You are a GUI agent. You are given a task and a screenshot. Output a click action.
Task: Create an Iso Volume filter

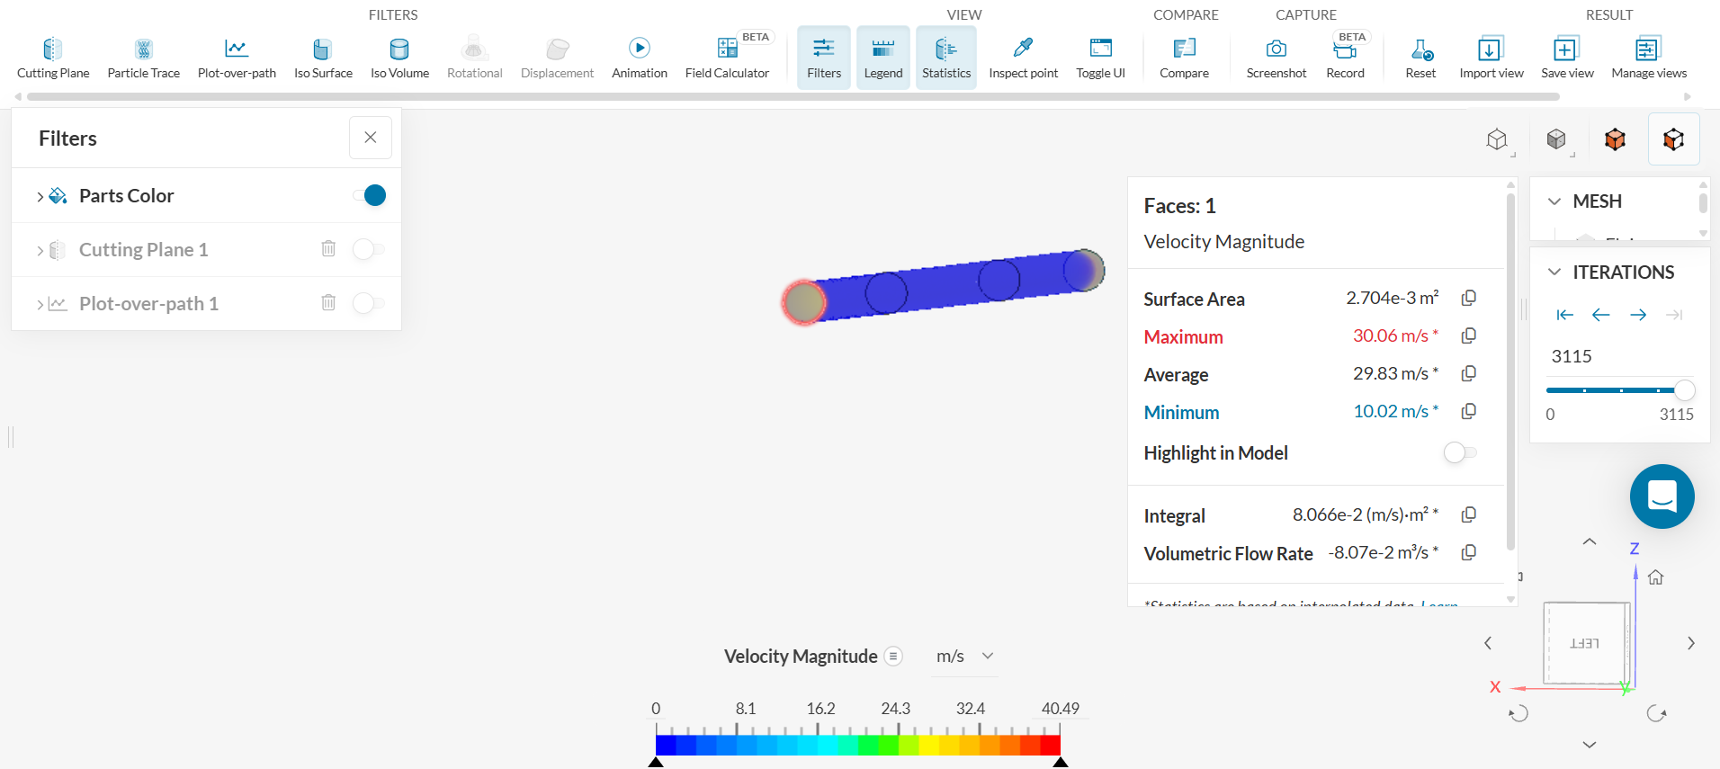[x=399, y=58]
